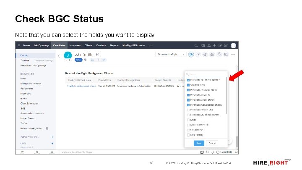Open the Candidates tab

[x=59, y=45]
